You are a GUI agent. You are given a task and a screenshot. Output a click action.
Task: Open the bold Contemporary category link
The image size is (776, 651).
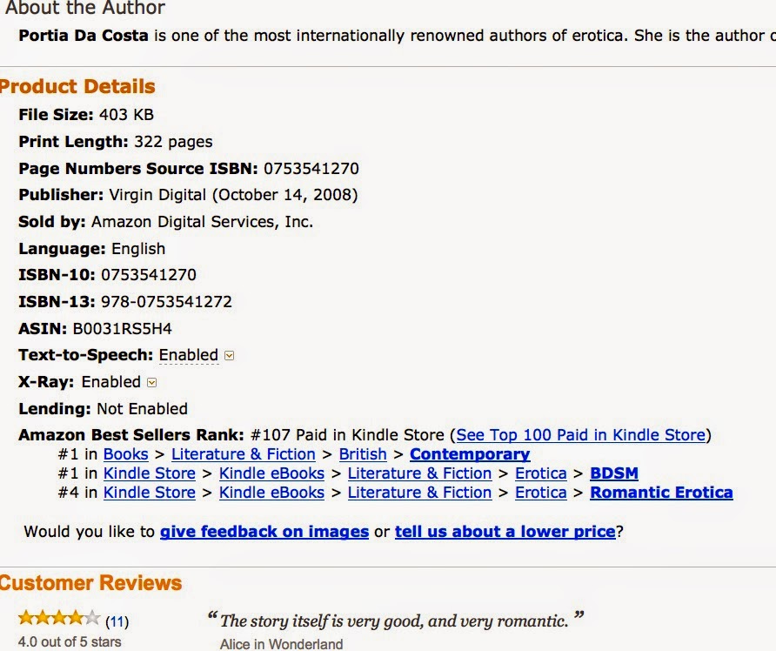[470, 454]
